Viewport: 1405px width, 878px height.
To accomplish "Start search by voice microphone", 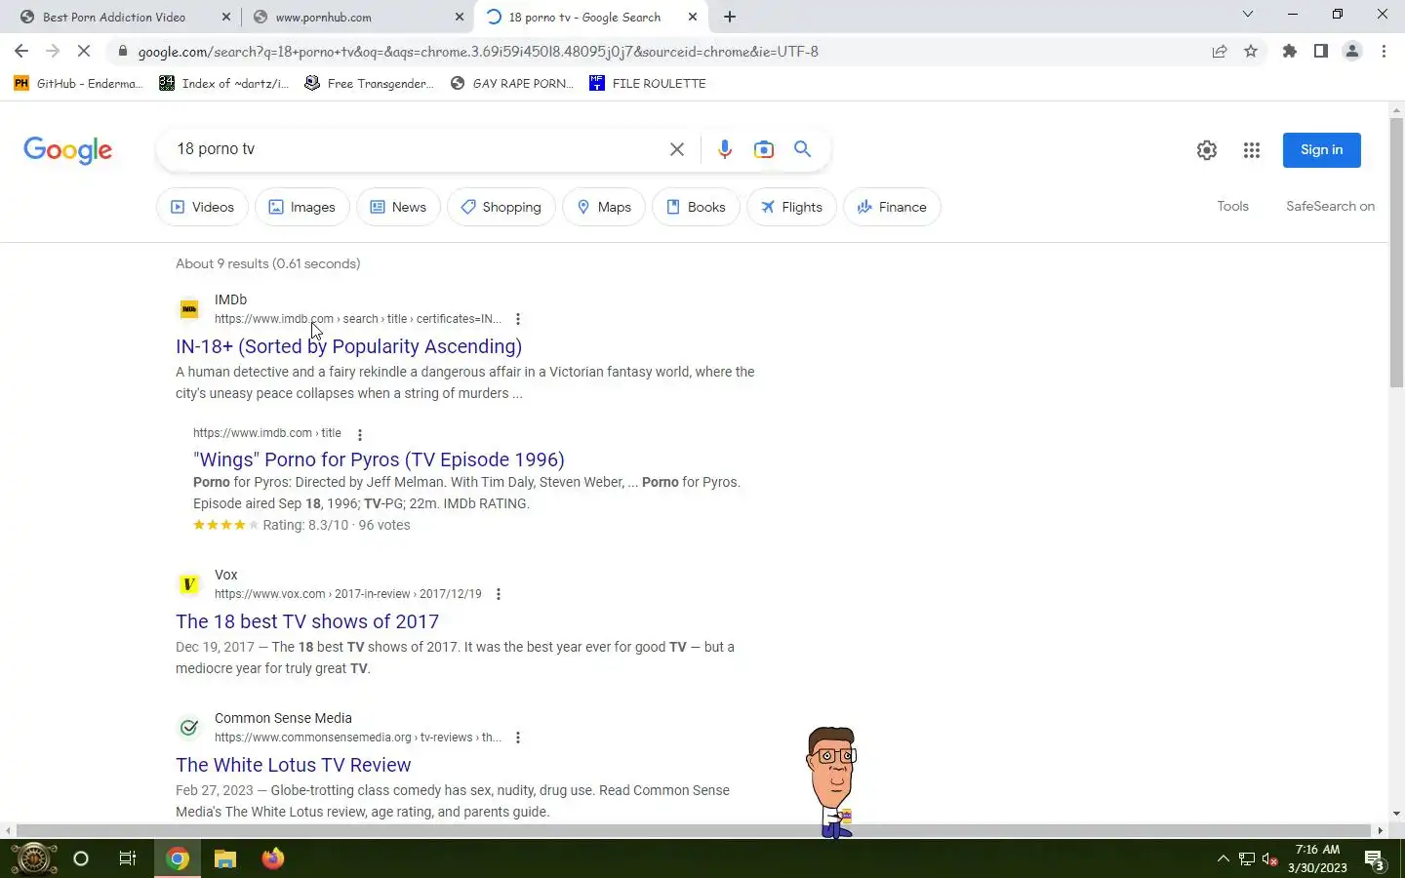I will pyautogui.click(x=724, y=149).
